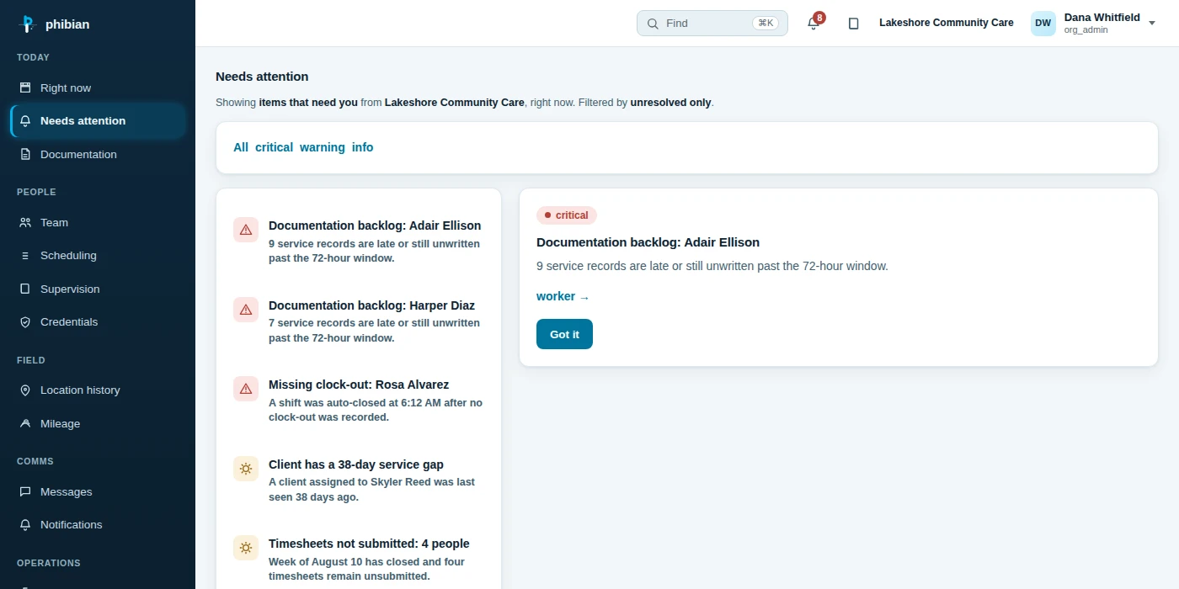Open Mileage from sidebar
Viewport: 1179px width, 589px height.
(98, 424)
